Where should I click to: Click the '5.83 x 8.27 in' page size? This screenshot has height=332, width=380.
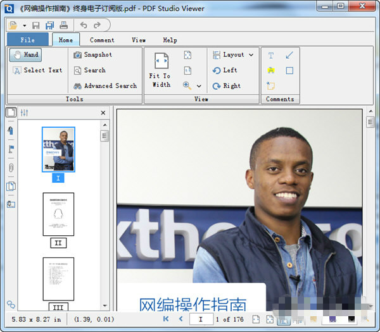click(x=36, y=319)
